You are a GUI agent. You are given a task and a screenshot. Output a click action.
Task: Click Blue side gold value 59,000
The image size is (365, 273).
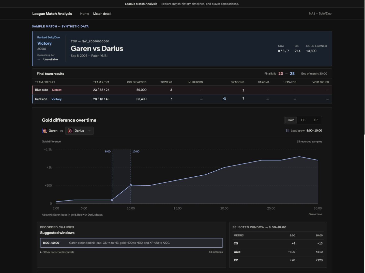[x=141, y=90]
